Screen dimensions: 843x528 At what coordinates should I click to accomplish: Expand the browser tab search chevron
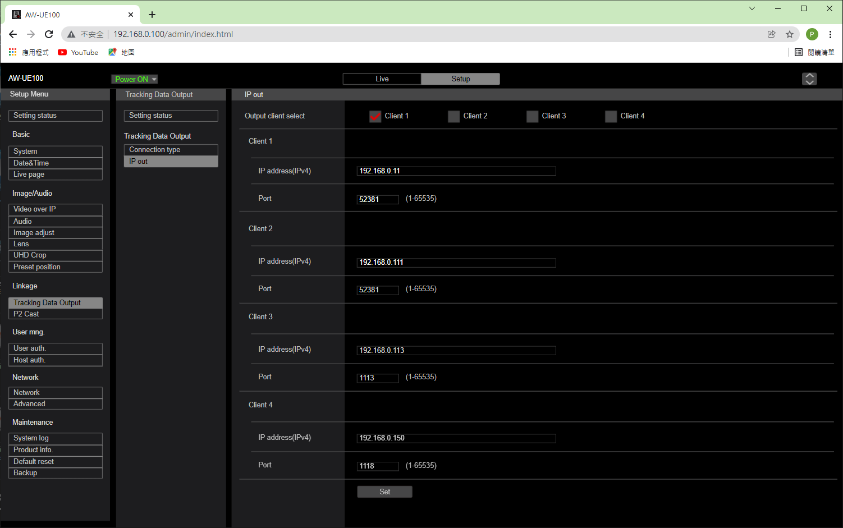[752, 8]
